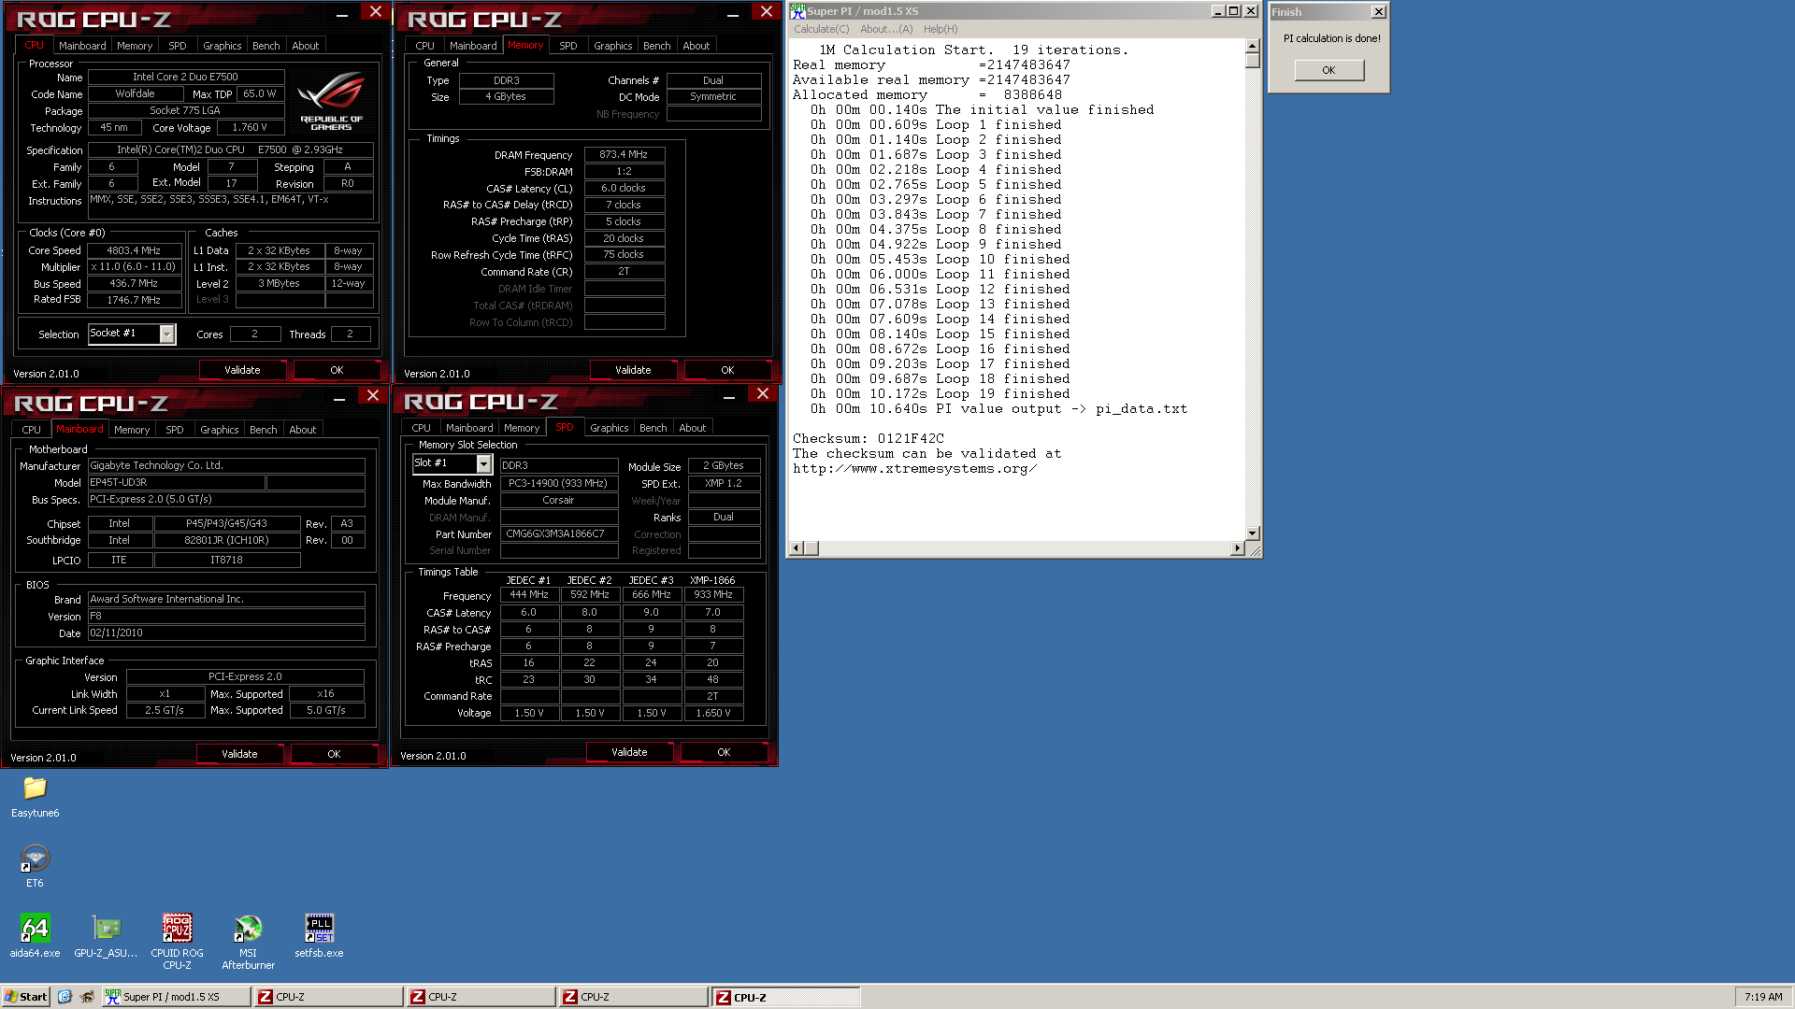Click Super PI horizontal scrollbar right arrow
Screen dimensions: 1795x1009
1237,548
